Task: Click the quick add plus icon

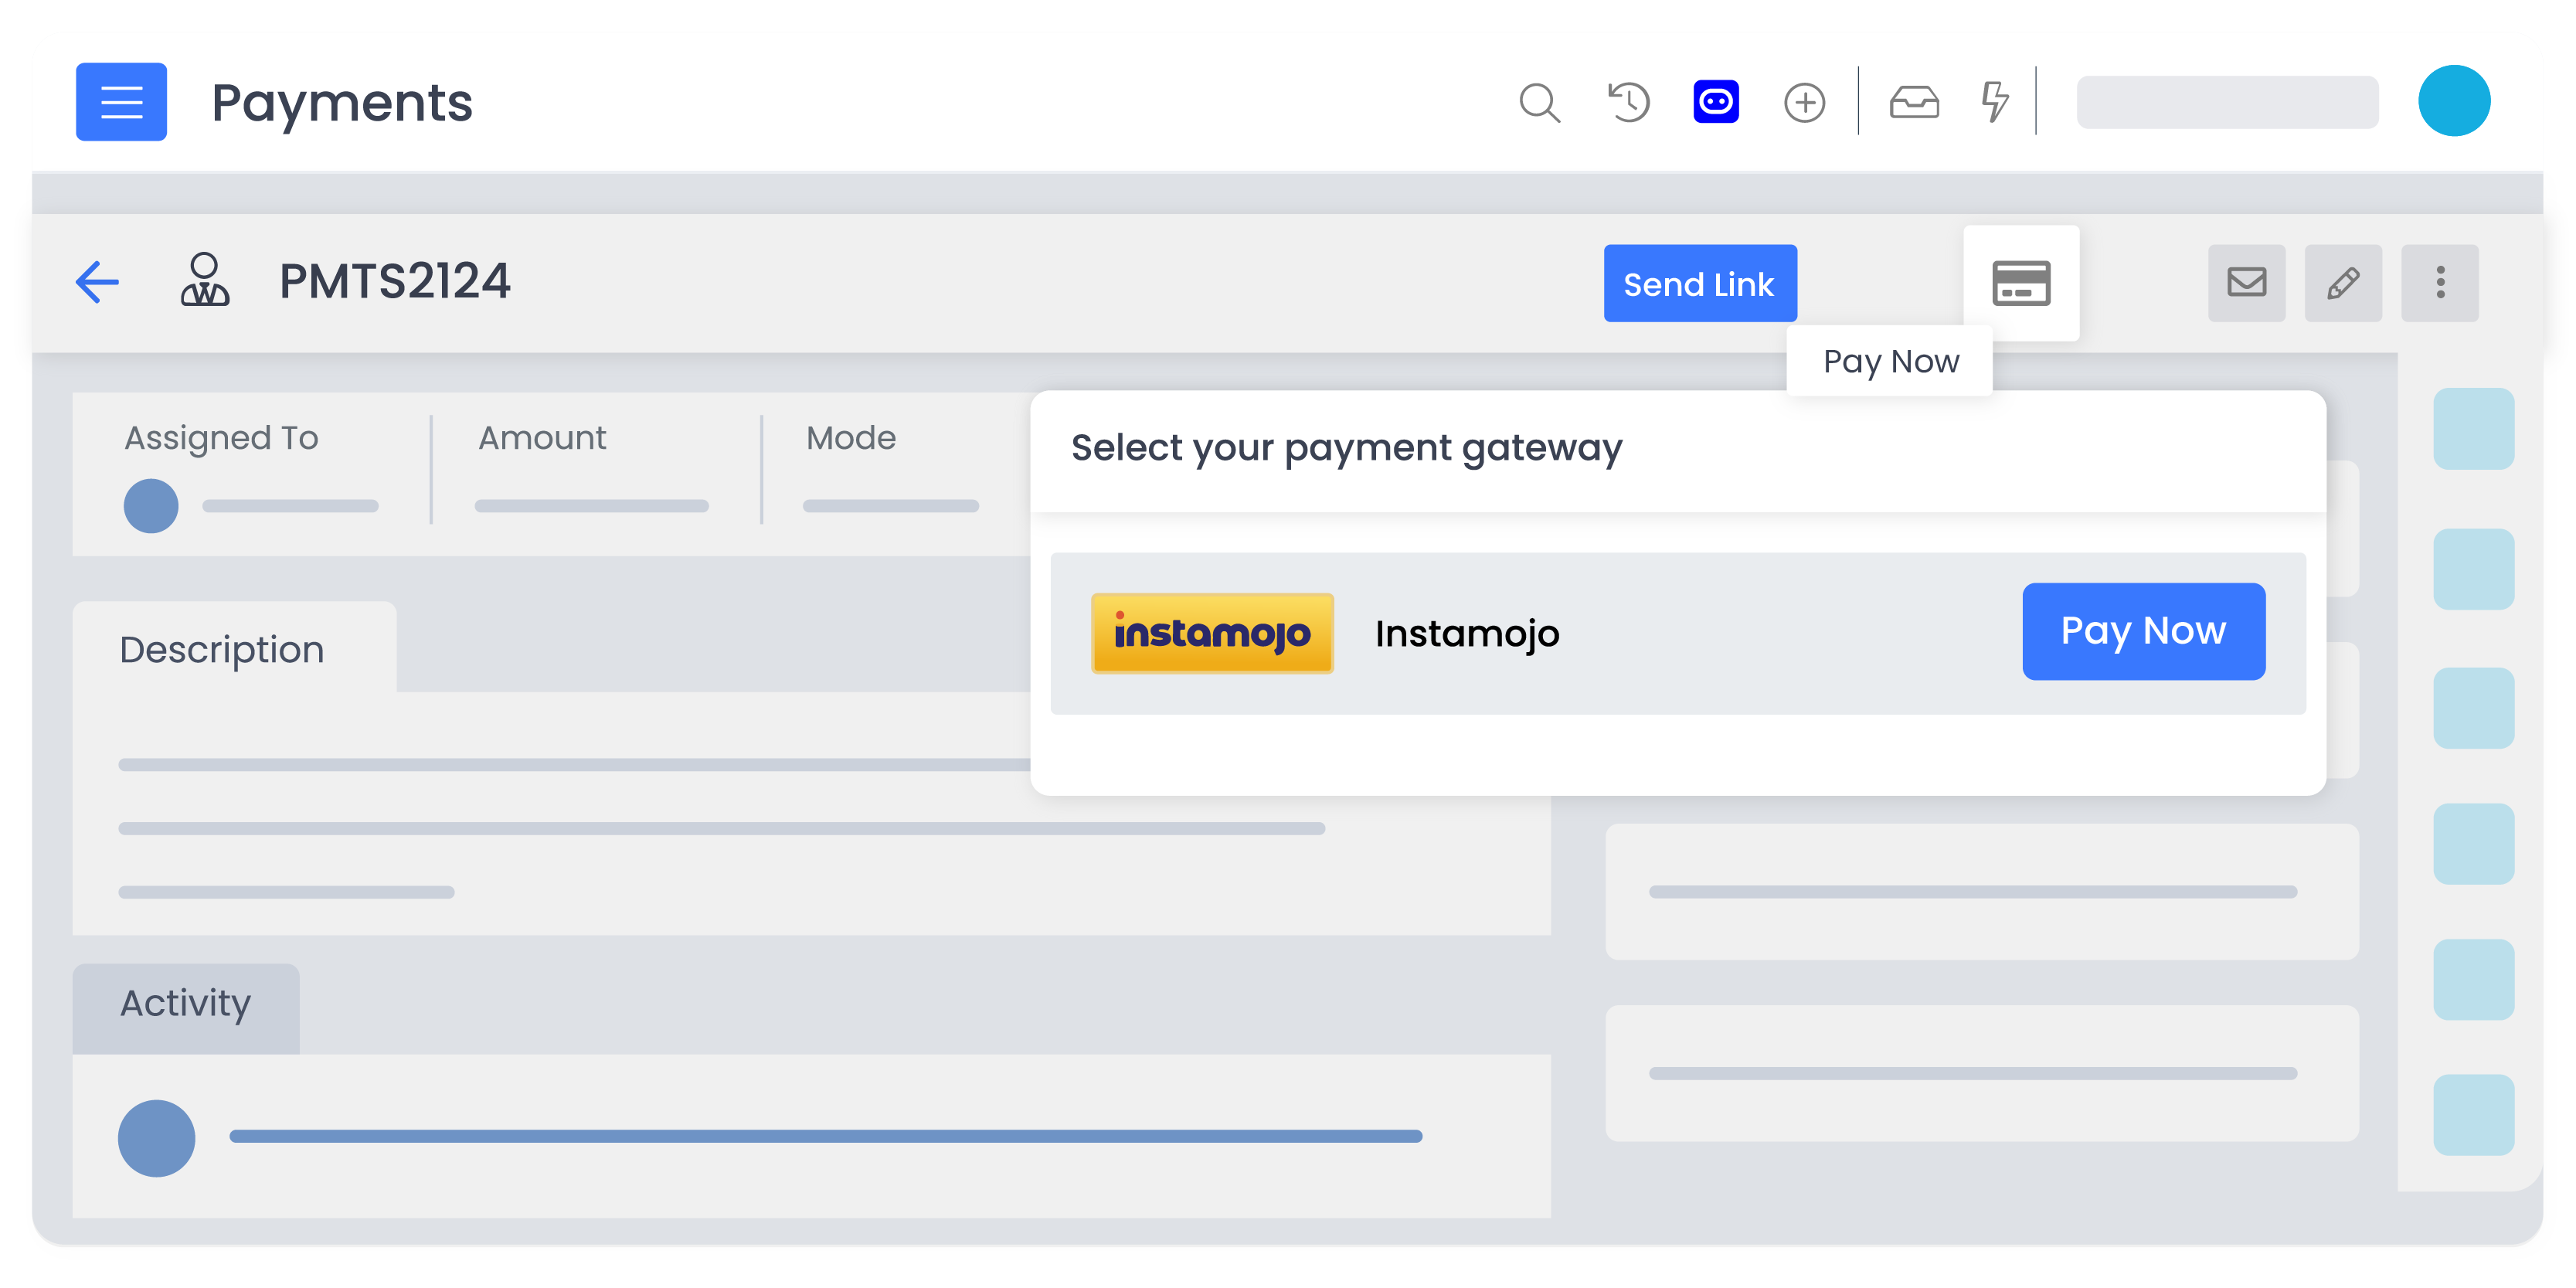Action: tap(1804, 102)
